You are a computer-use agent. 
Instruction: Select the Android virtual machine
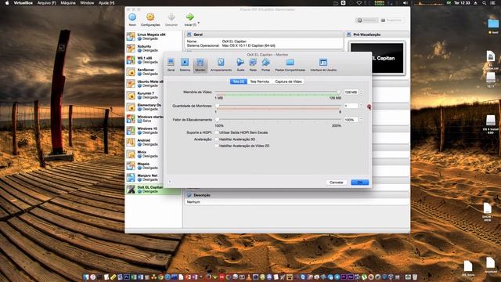[x=153, y=143]
